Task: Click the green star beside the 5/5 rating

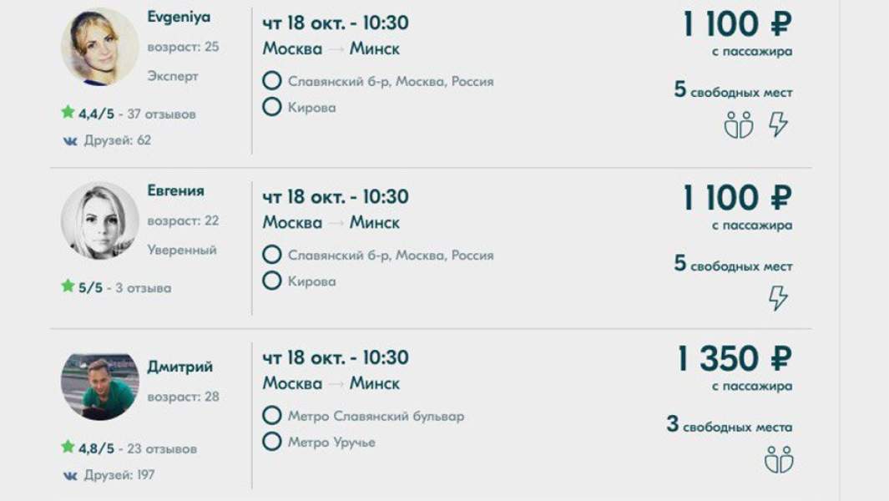Action: pos(68,286)
